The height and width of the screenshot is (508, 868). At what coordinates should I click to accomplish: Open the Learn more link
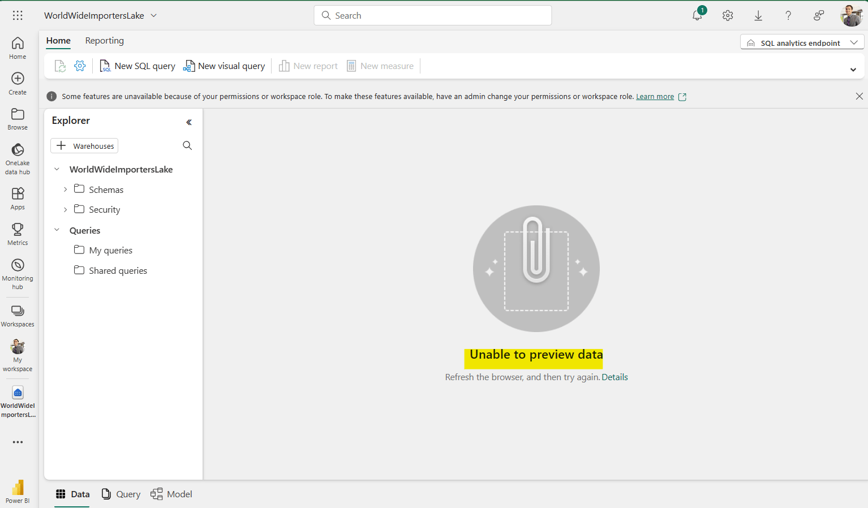pyautogui.click(x=655, y=97)
